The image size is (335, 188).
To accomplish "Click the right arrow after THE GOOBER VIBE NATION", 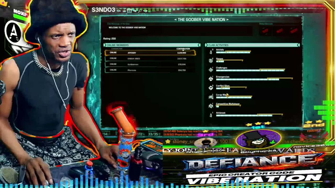I will point(227,20).
